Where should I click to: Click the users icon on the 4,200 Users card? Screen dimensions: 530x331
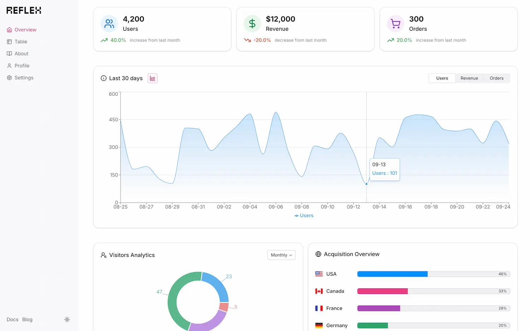[x=109, y=24]
